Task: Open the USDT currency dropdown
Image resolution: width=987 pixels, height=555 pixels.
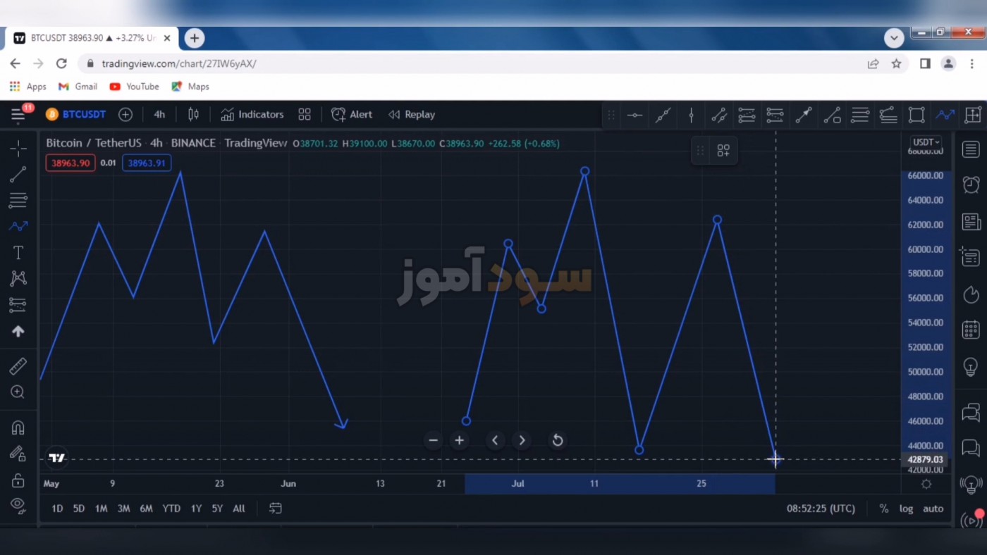Action: point(926,142)
